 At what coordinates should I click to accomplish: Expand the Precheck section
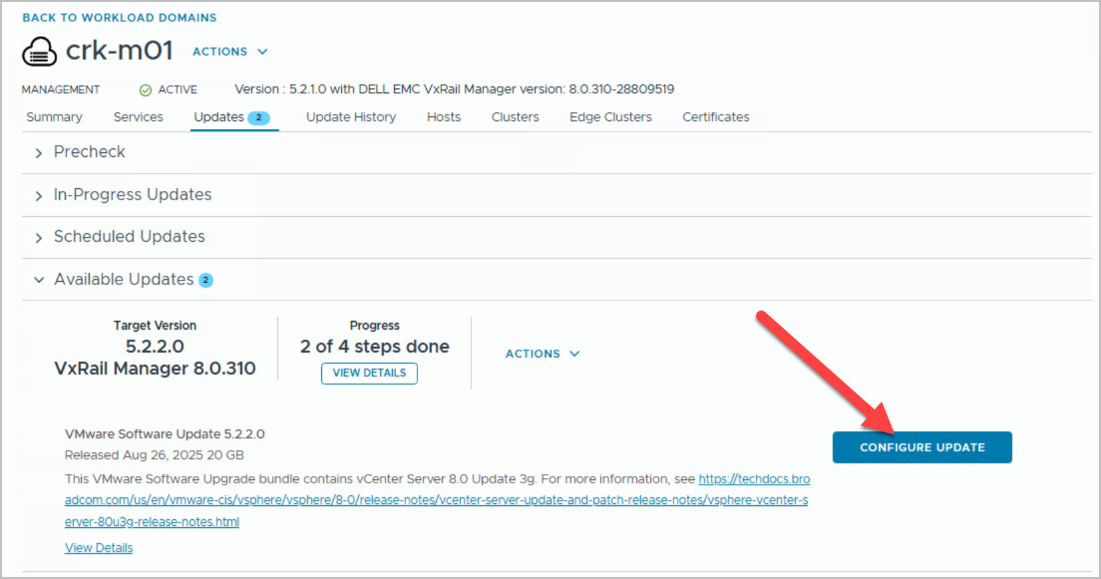point(39,153)
